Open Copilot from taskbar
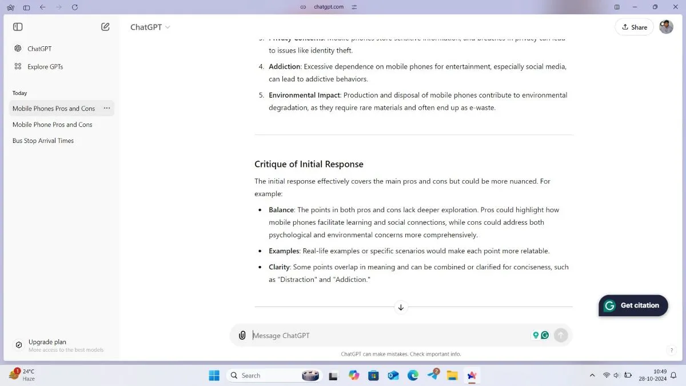This screenshot has width=686, height=386. [354, 375]
